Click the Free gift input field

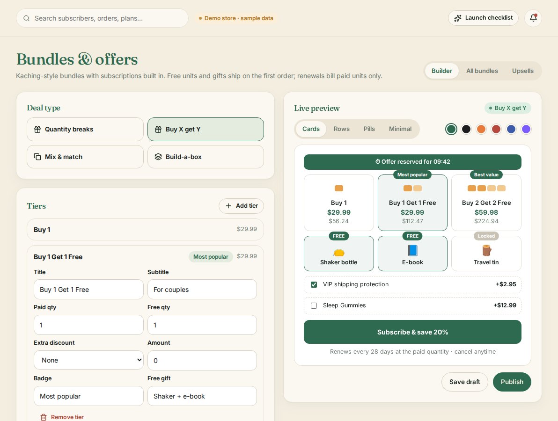click(x=202, y=396)
